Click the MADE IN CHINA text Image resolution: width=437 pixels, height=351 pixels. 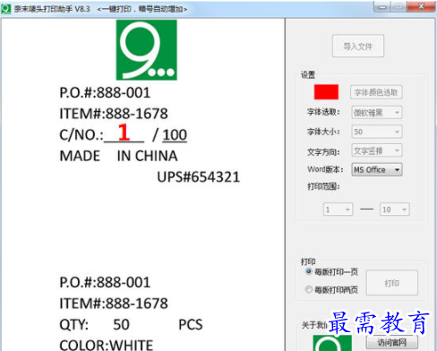pyautogui.click(x=118, y=156)
